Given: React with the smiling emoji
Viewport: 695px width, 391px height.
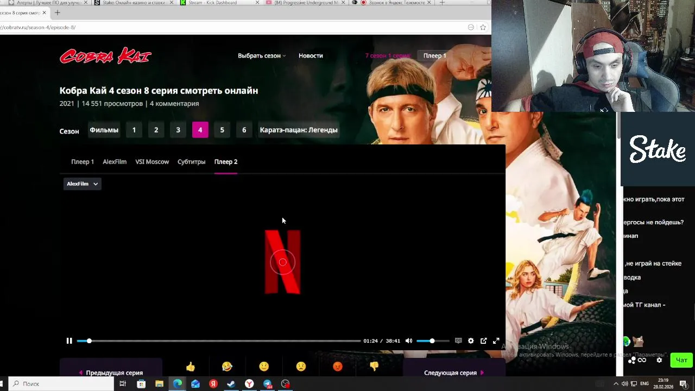Looking at the screenshot, I should 264,367.
